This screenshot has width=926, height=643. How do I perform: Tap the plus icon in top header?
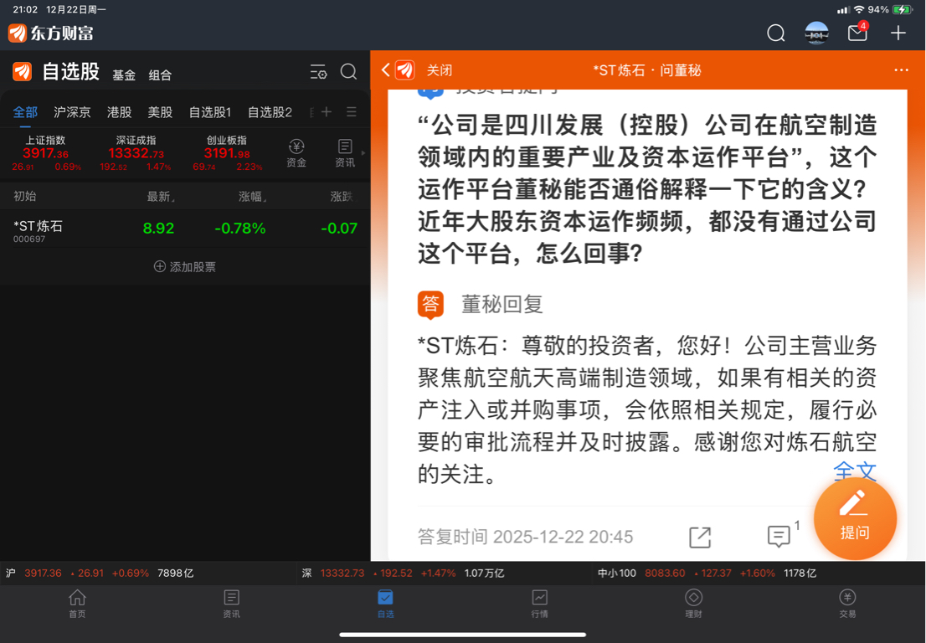click(898, 33)
